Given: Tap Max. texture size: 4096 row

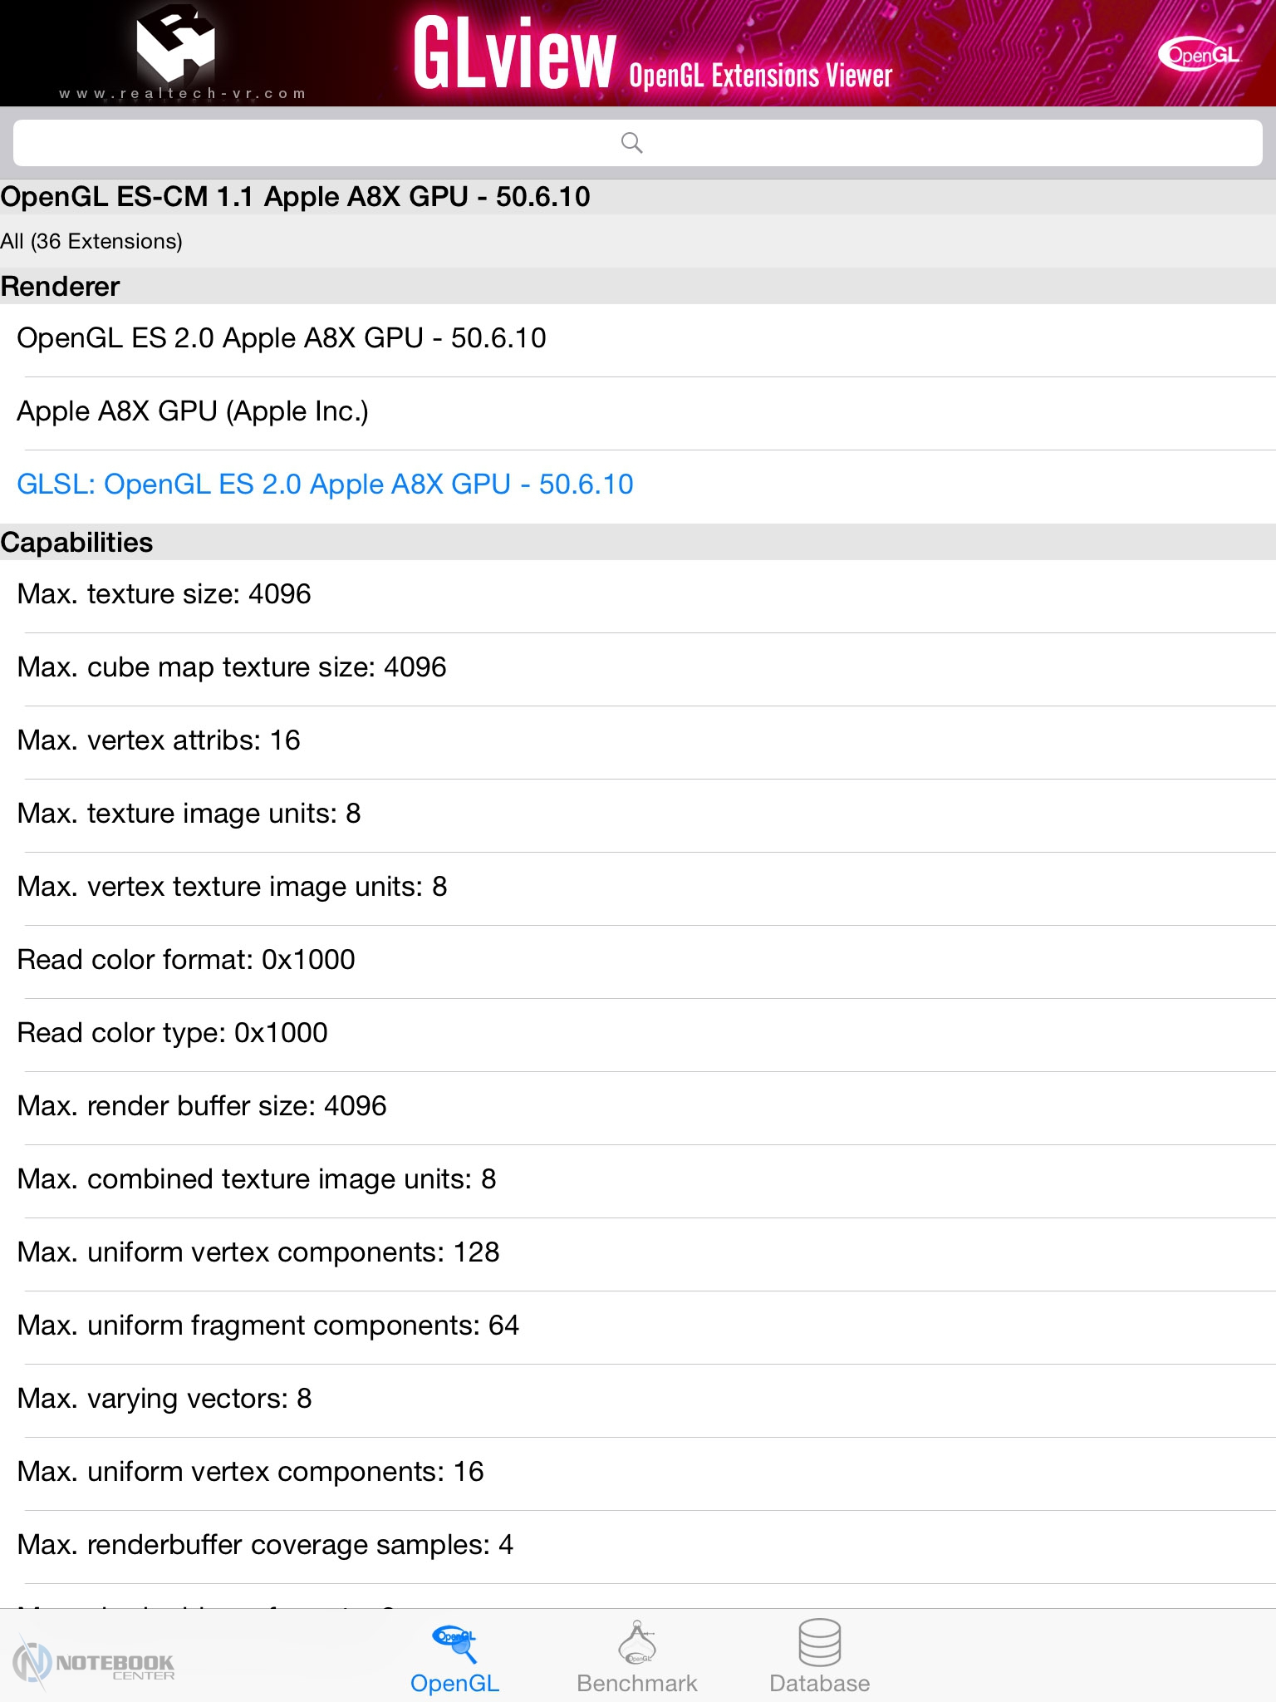Looking at the screenshot, I should [x=164, y=594].
